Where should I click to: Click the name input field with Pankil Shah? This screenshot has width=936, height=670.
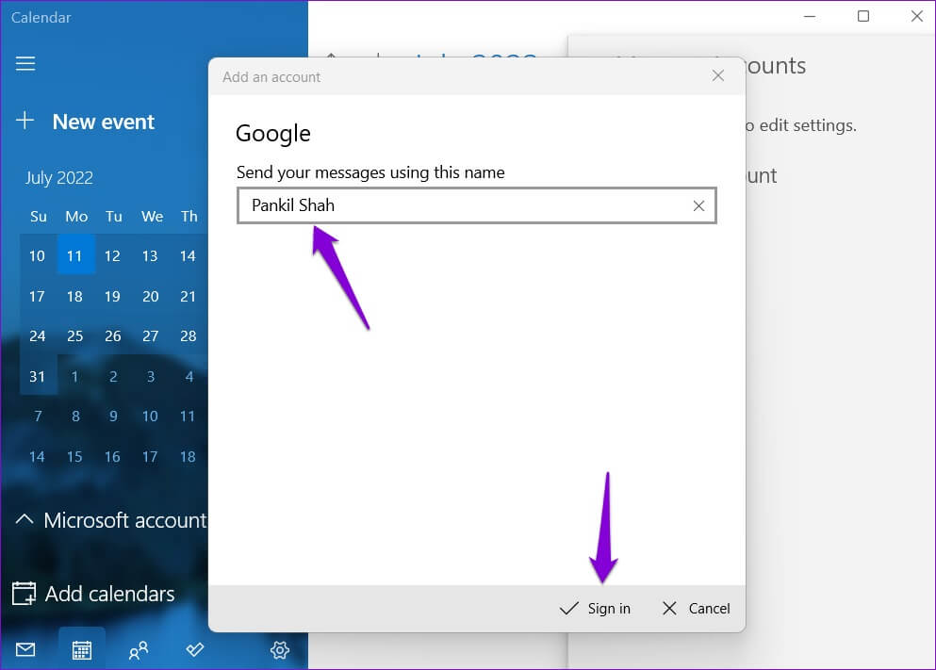point(476,205)
